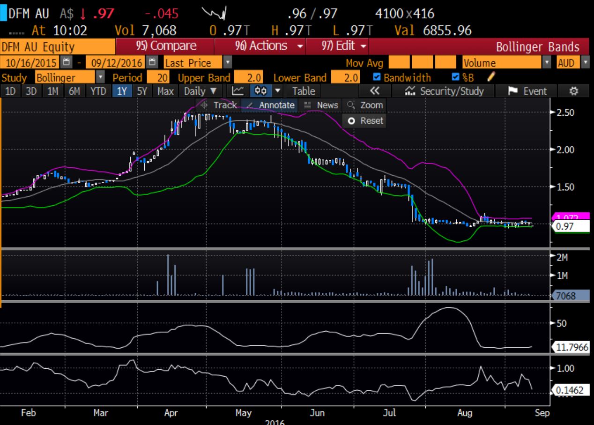Switch to line chart icon
The image size is (594, 425).
pos(238,91)
